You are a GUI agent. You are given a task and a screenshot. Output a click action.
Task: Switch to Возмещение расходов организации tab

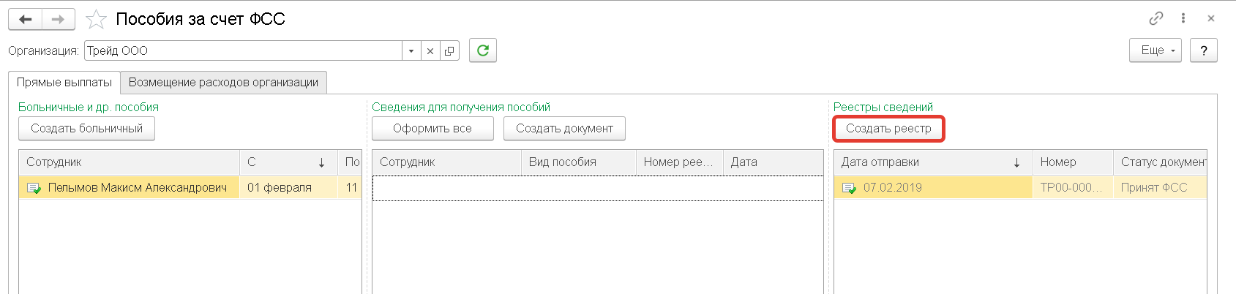[x=223, y=83]
